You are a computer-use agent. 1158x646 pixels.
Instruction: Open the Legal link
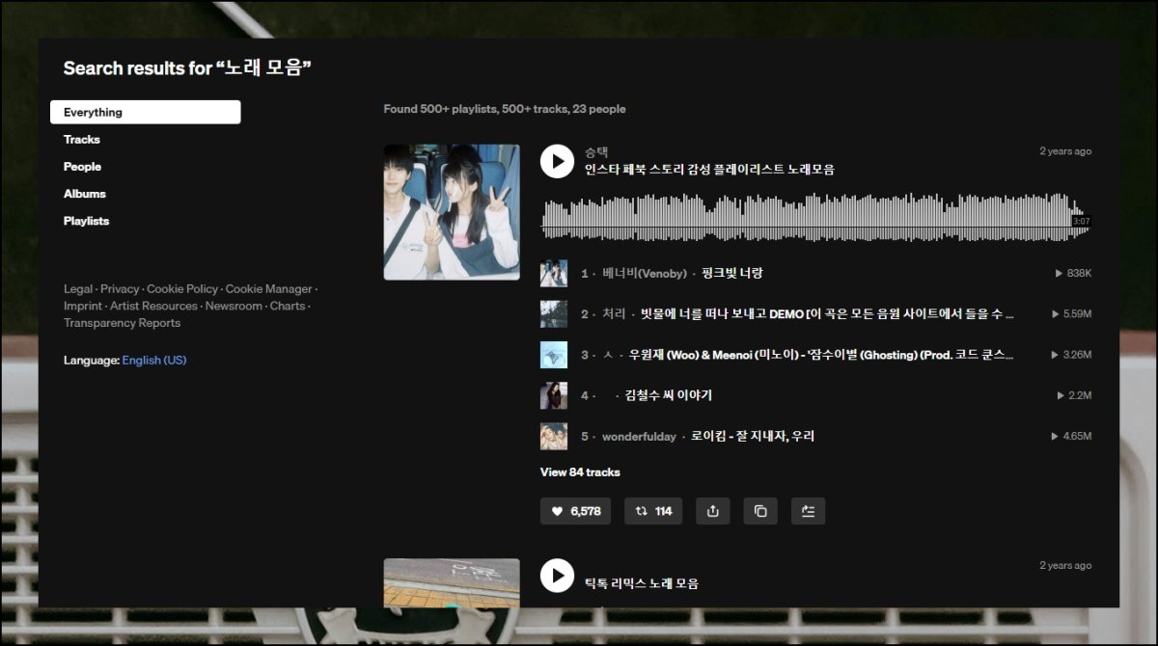[78, 289]
